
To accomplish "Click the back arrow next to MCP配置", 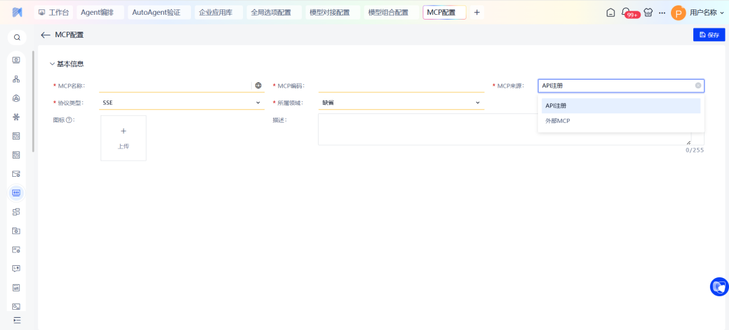I will [x=45, y=35].
